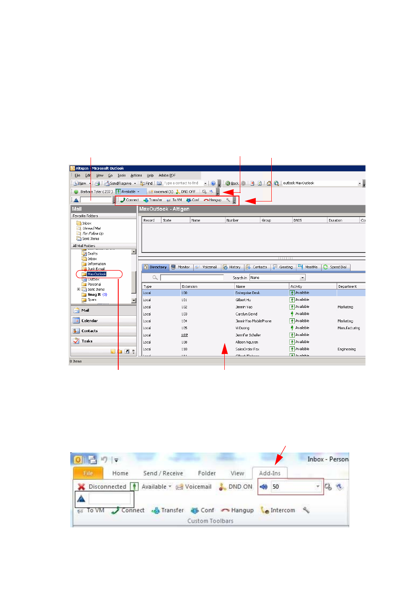Click the Print icon in the Outlook toolbar
The width and height of the screenshot is (400, 591).
tap(97, 183)
